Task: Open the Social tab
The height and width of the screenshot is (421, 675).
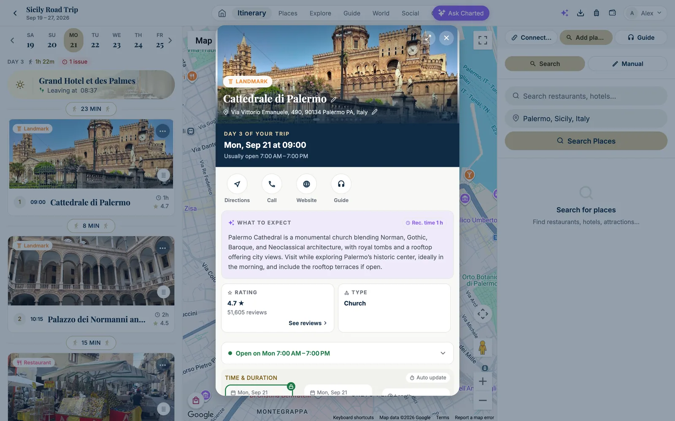Action: pyautogui.click(x=410, y=13)
